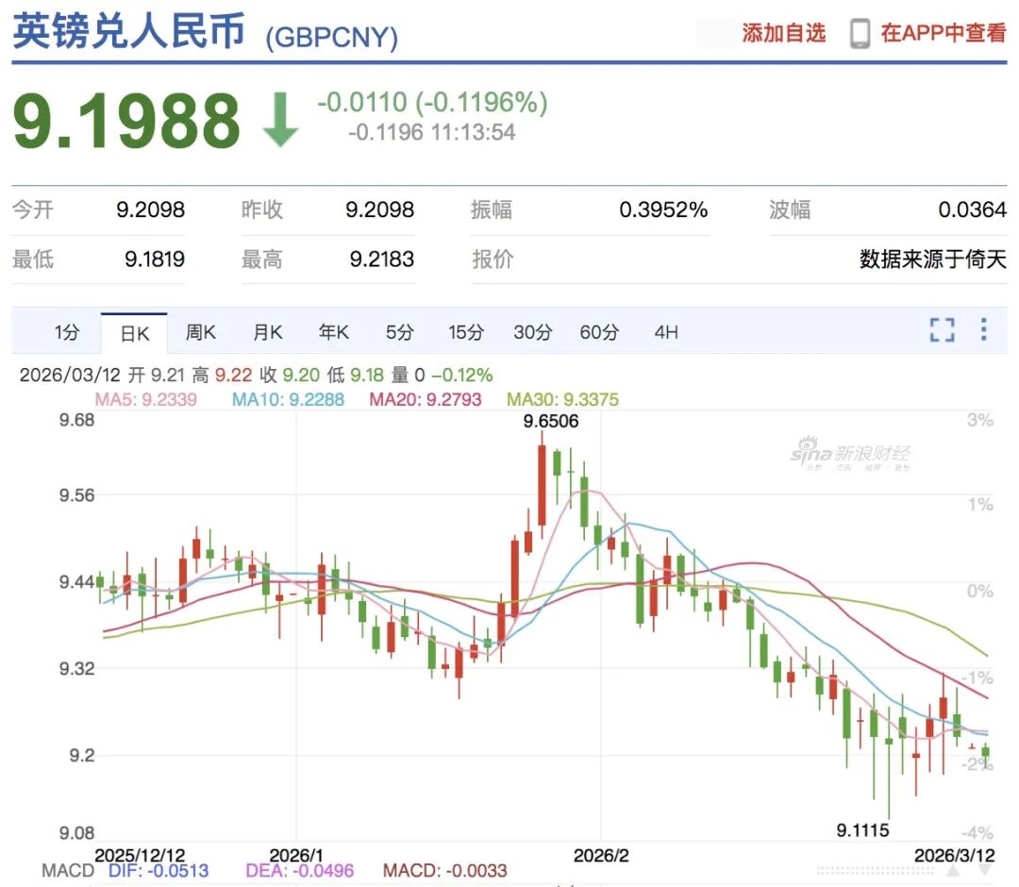Screen dimensions: 1019x887
Task: Switch to the 周K weekly chart tab
Action: point(200,332)
